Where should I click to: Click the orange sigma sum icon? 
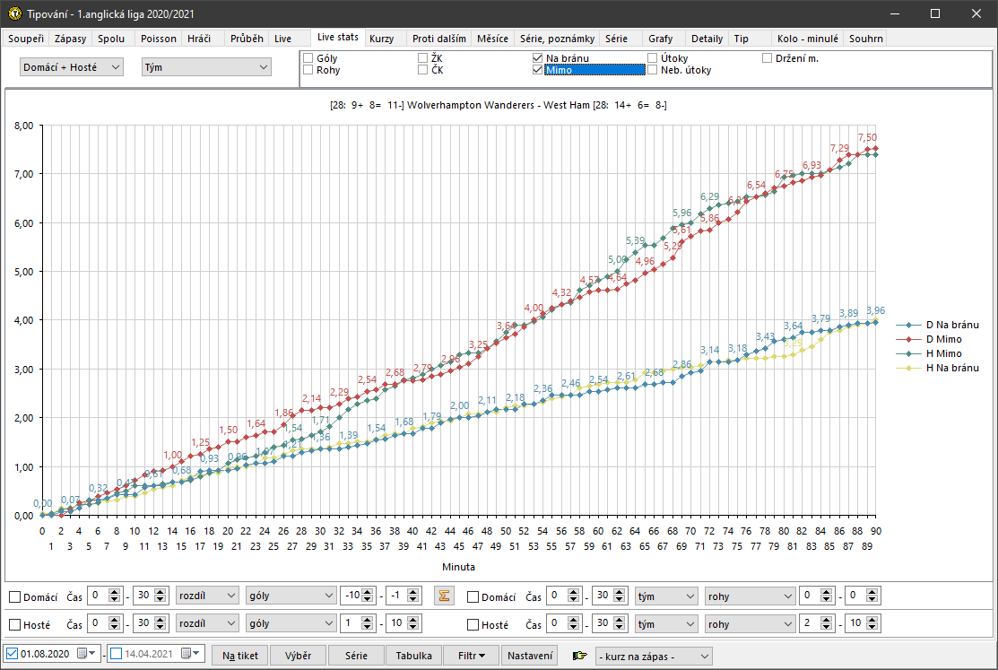(443, 596)
